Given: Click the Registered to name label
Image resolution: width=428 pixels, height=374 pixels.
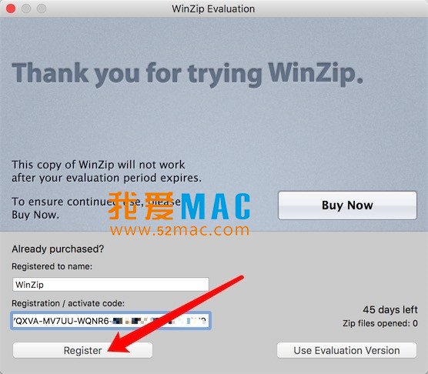Looking at the screenshot, I should click(52, 266).
